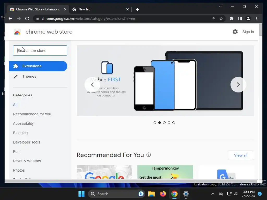The height and width of the screenshot is (200, 267).
Task: Open the Mobile FIRST featured banner
Action: 165,81
